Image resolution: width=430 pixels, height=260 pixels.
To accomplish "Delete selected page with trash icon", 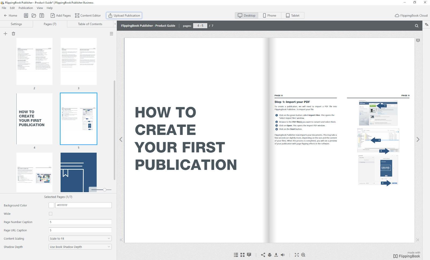I will [13, 34].
